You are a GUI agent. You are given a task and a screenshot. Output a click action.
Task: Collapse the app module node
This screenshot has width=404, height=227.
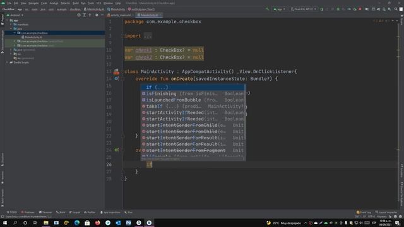[7, 20]
